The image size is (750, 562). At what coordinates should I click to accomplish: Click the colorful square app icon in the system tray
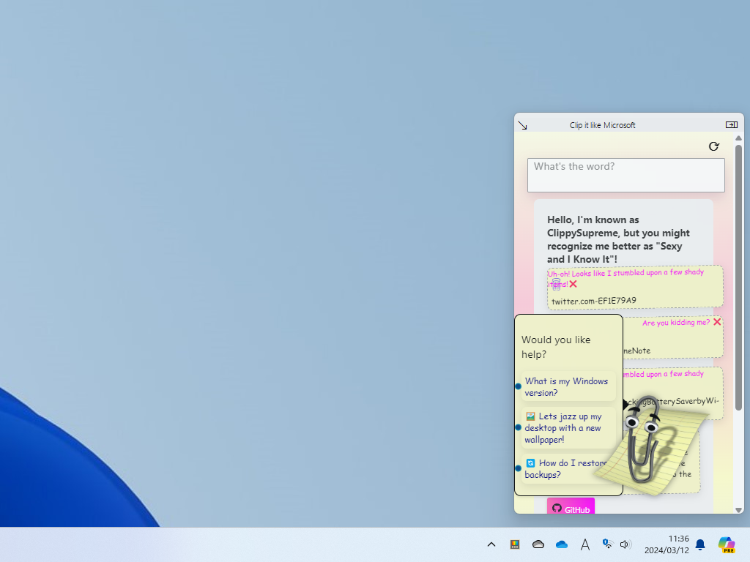click(515, 544)
